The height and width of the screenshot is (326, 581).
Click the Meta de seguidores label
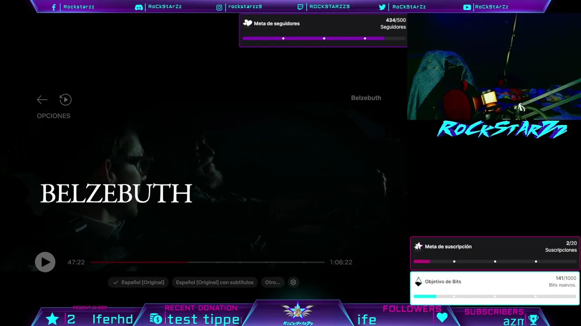coord(277,24)
